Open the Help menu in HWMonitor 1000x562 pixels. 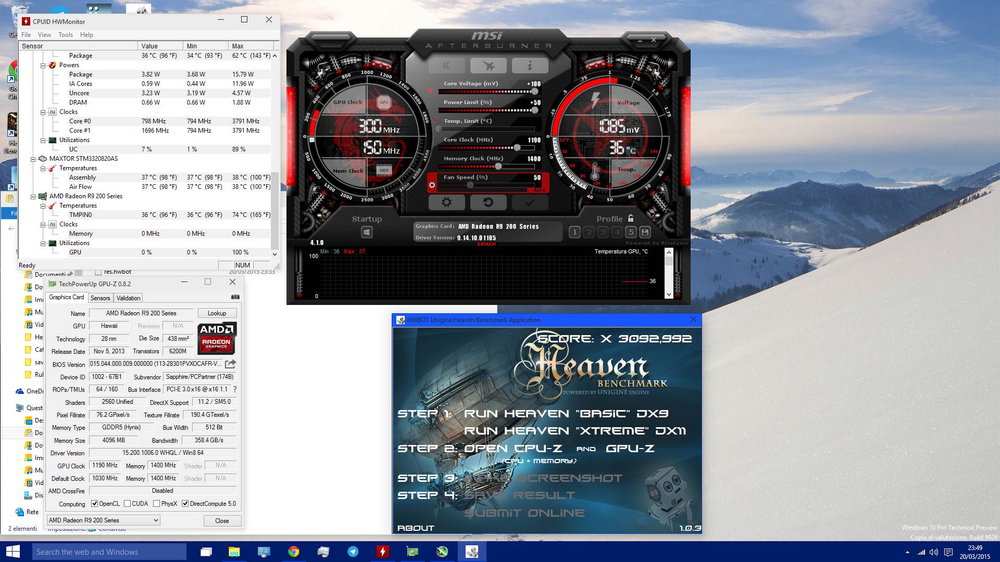point(86,35)
